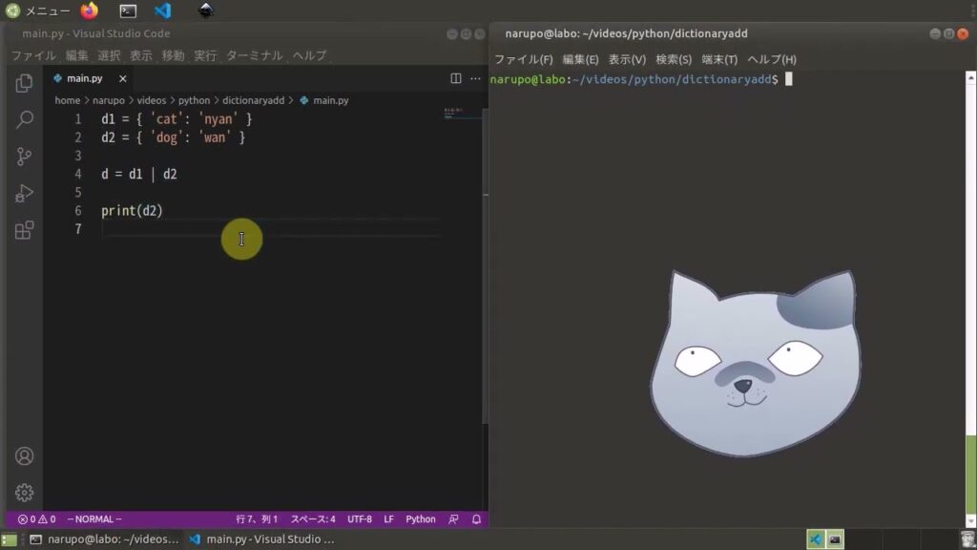Click the Tweet feedback icon in status bar

point(454,518)
